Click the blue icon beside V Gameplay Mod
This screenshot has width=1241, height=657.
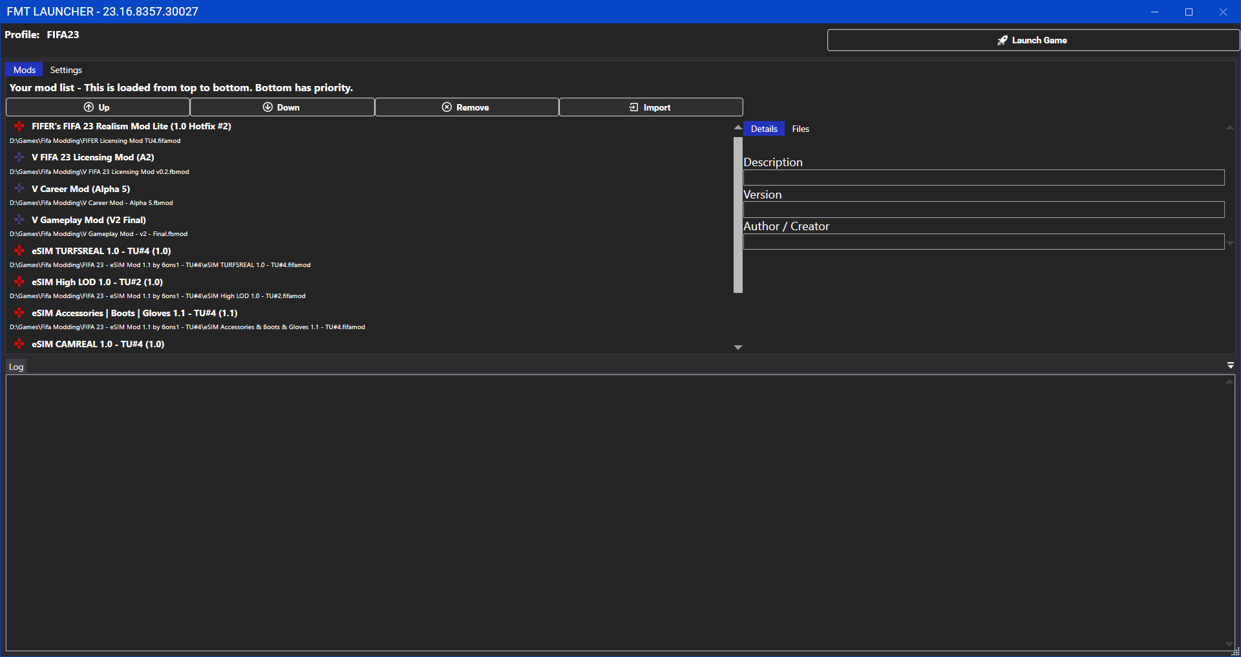[x=19, y=220]
